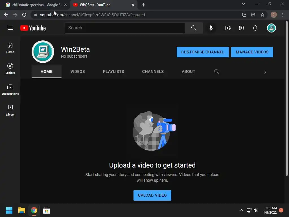
Task: Switch to the ABOUT channel tab
Action: coord(188,71)
